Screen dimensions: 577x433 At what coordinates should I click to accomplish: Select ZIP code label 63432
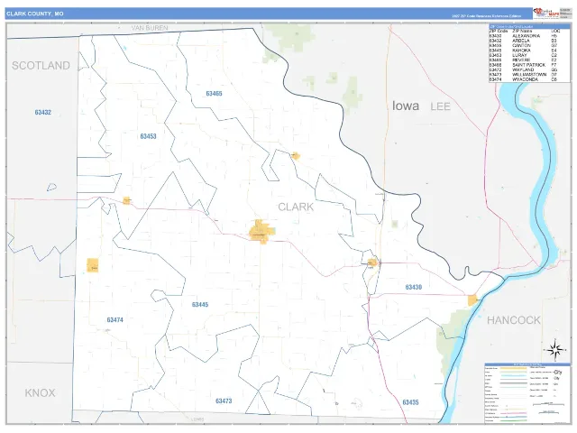[x=43, y=112]
